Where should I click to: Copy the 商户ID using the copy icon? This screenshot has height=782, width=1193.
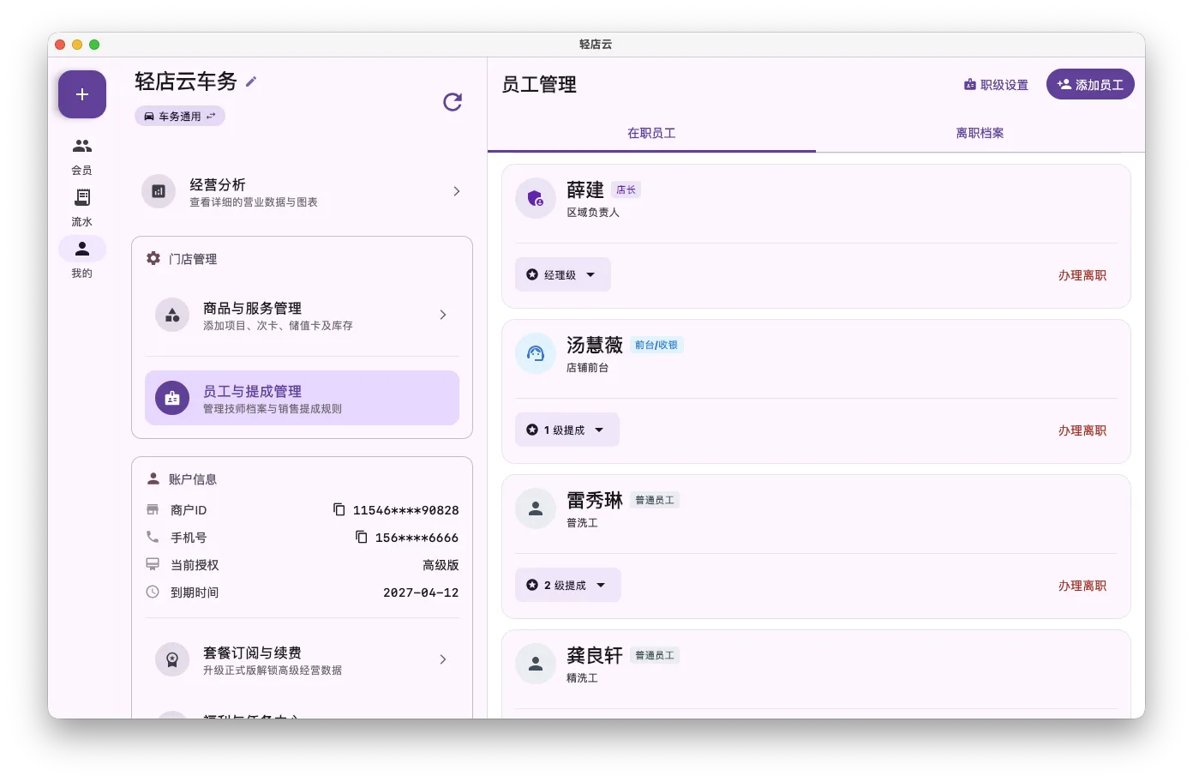[x=339, y=508]
